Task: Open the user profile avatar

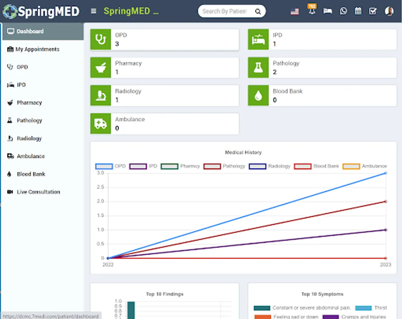Action: [x=389, y=11]
